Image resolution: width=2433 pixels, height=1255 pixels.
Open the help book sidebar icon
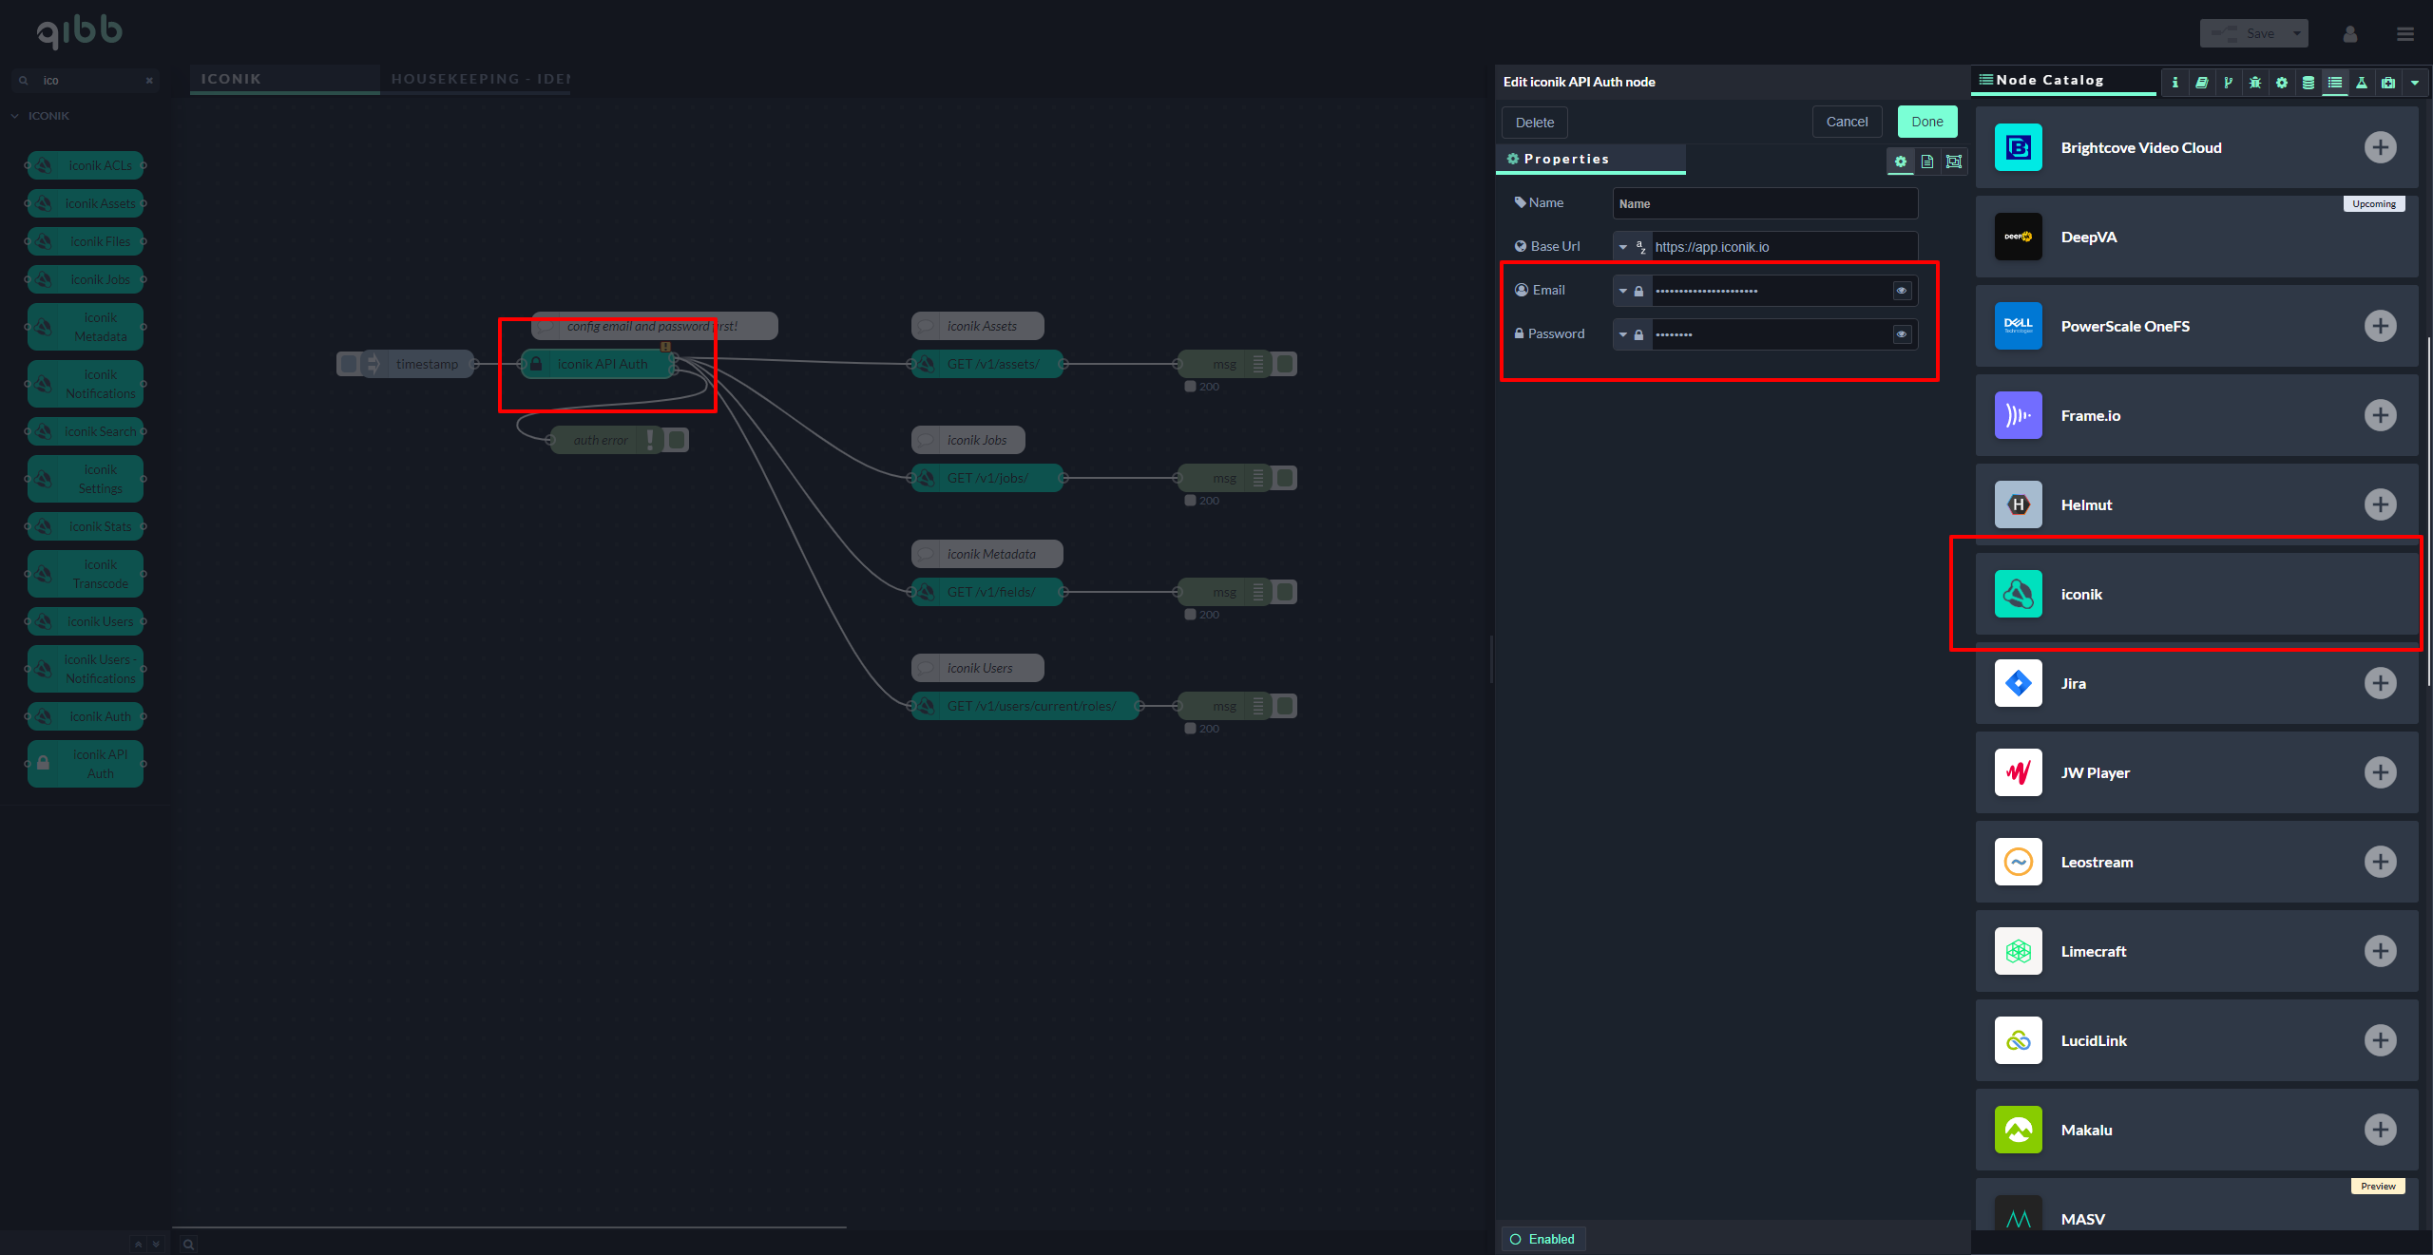(x=2201, y=83)
